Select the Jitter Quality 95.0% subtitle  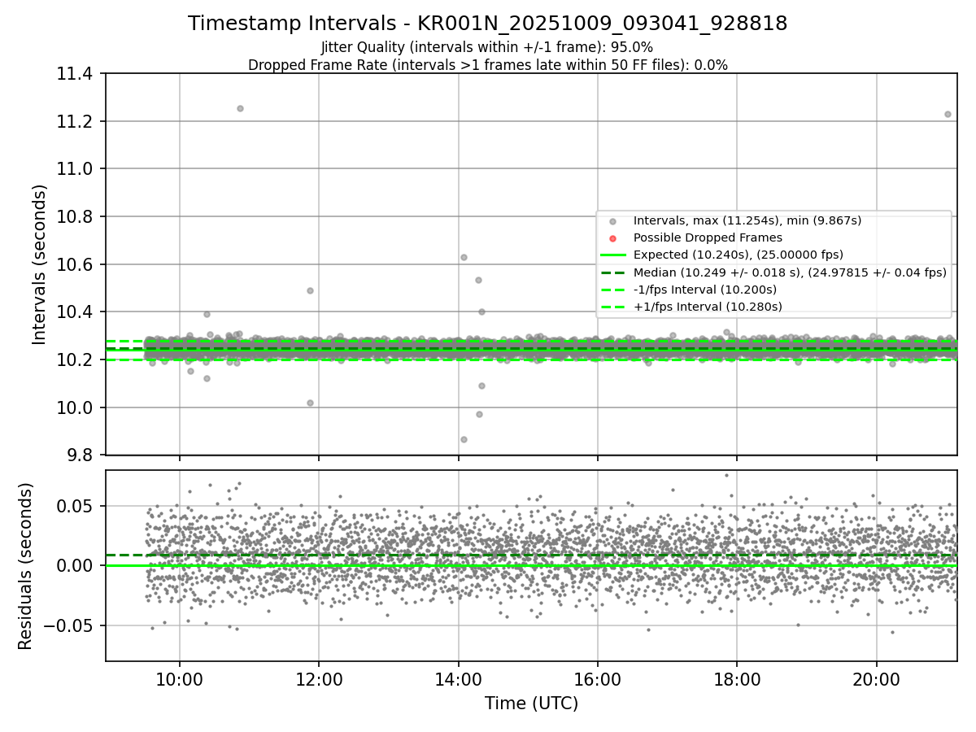coord(487,47)
